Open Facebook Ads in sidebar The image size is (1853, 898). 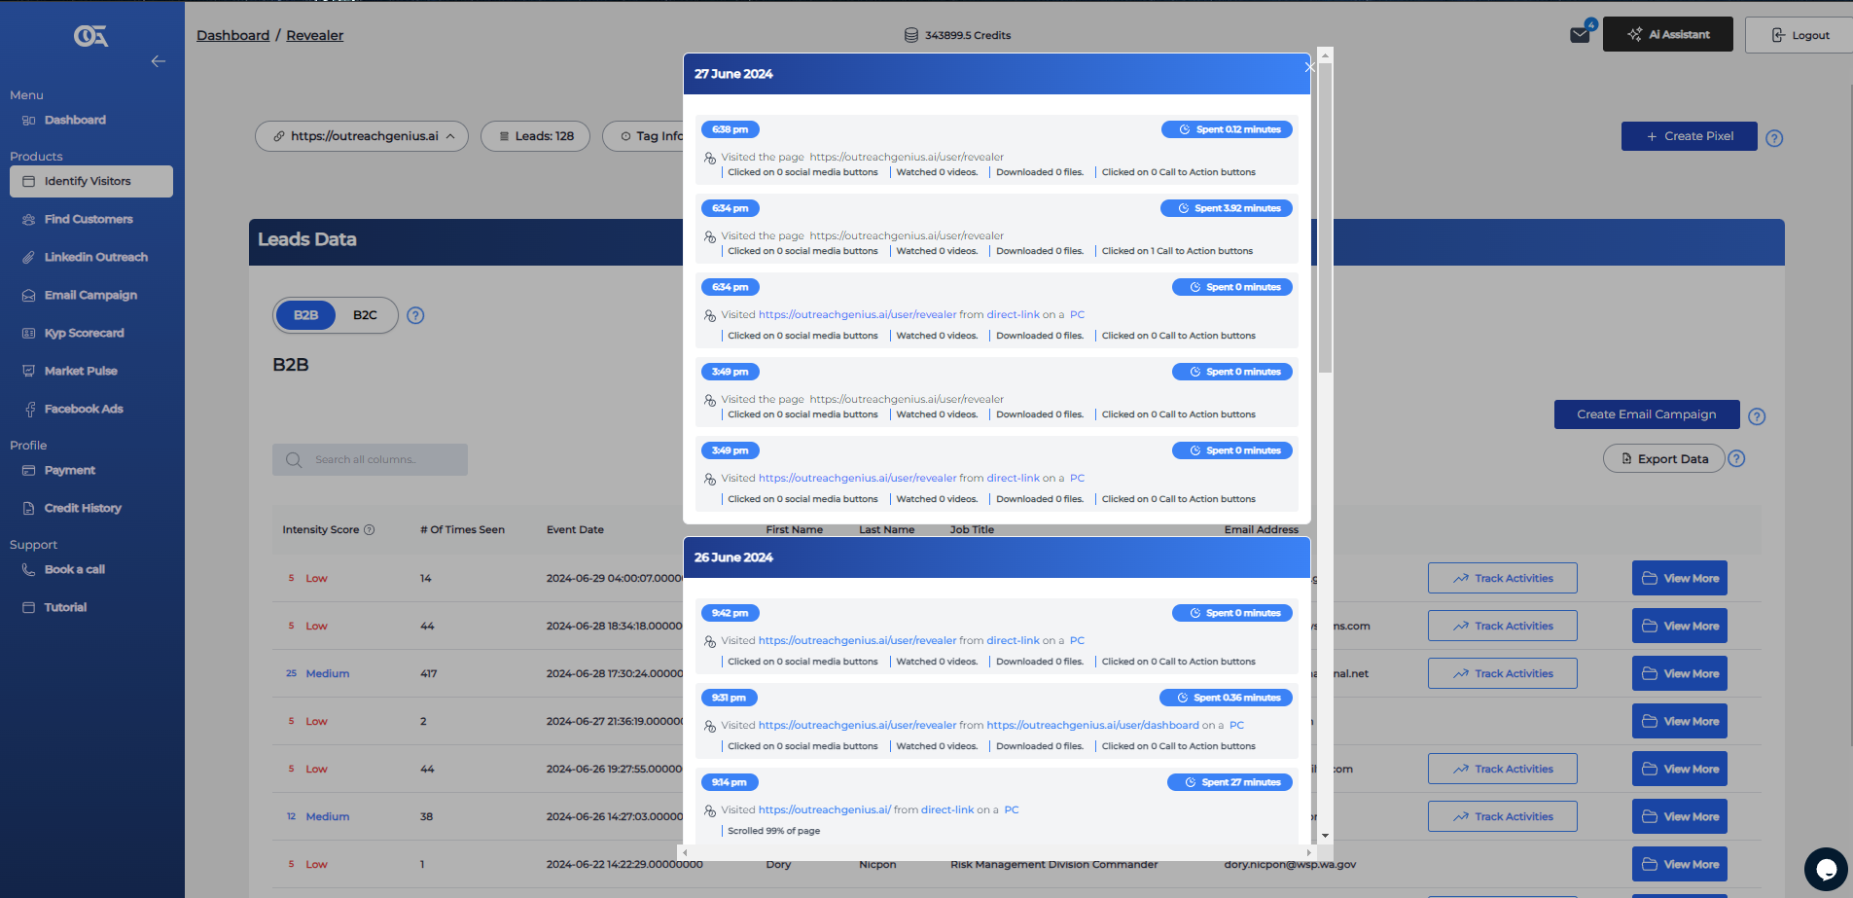pos(84,410)
